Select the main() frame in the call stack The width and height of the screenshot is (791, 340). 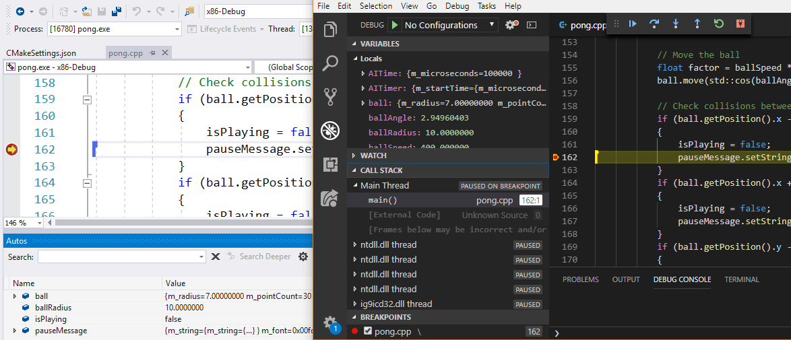point(383,201)
